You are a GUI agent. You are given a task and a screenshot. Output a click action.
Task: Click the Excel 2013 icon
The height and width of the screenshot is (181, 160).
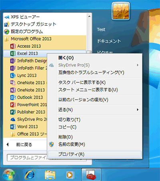(x=13, y=53)
